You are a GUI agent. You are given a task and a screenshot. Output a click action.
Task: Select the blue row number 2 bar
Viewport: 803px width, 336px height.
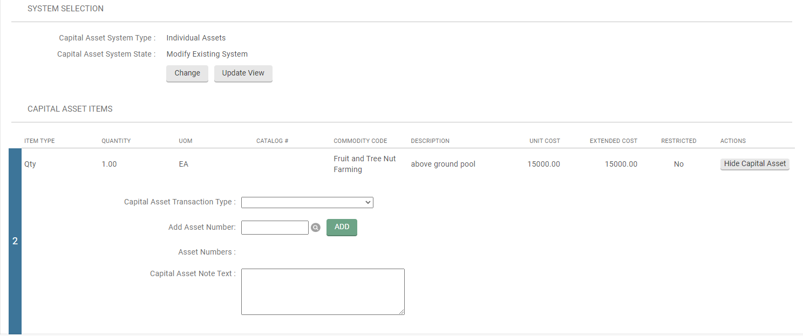click(x=15, y=241)
